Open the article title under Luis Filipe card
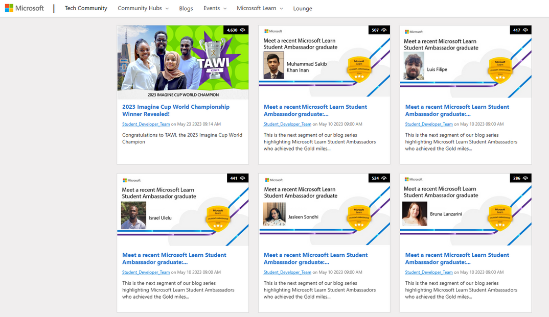The width and height of the screenshot is (549, 317). [x=457, y=110]
